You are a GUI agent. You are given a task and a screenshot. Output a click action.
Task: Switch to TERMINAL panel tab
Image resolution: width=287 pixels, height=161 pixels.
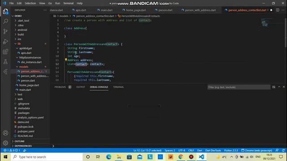[x=118, y=87]
